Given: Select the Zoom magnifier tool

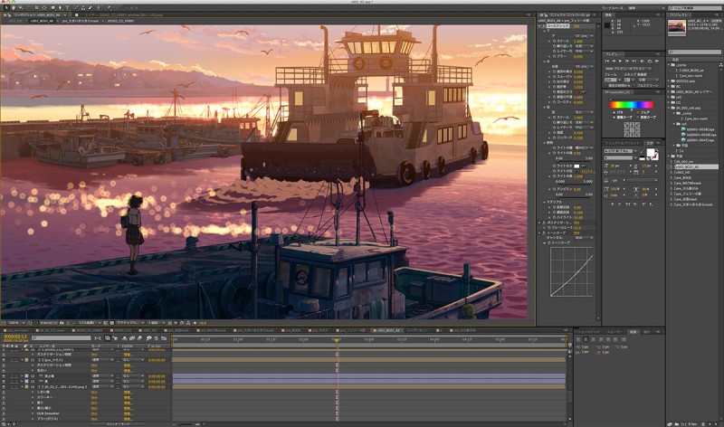Looking at the screenshot, I should tap(21, 8).
